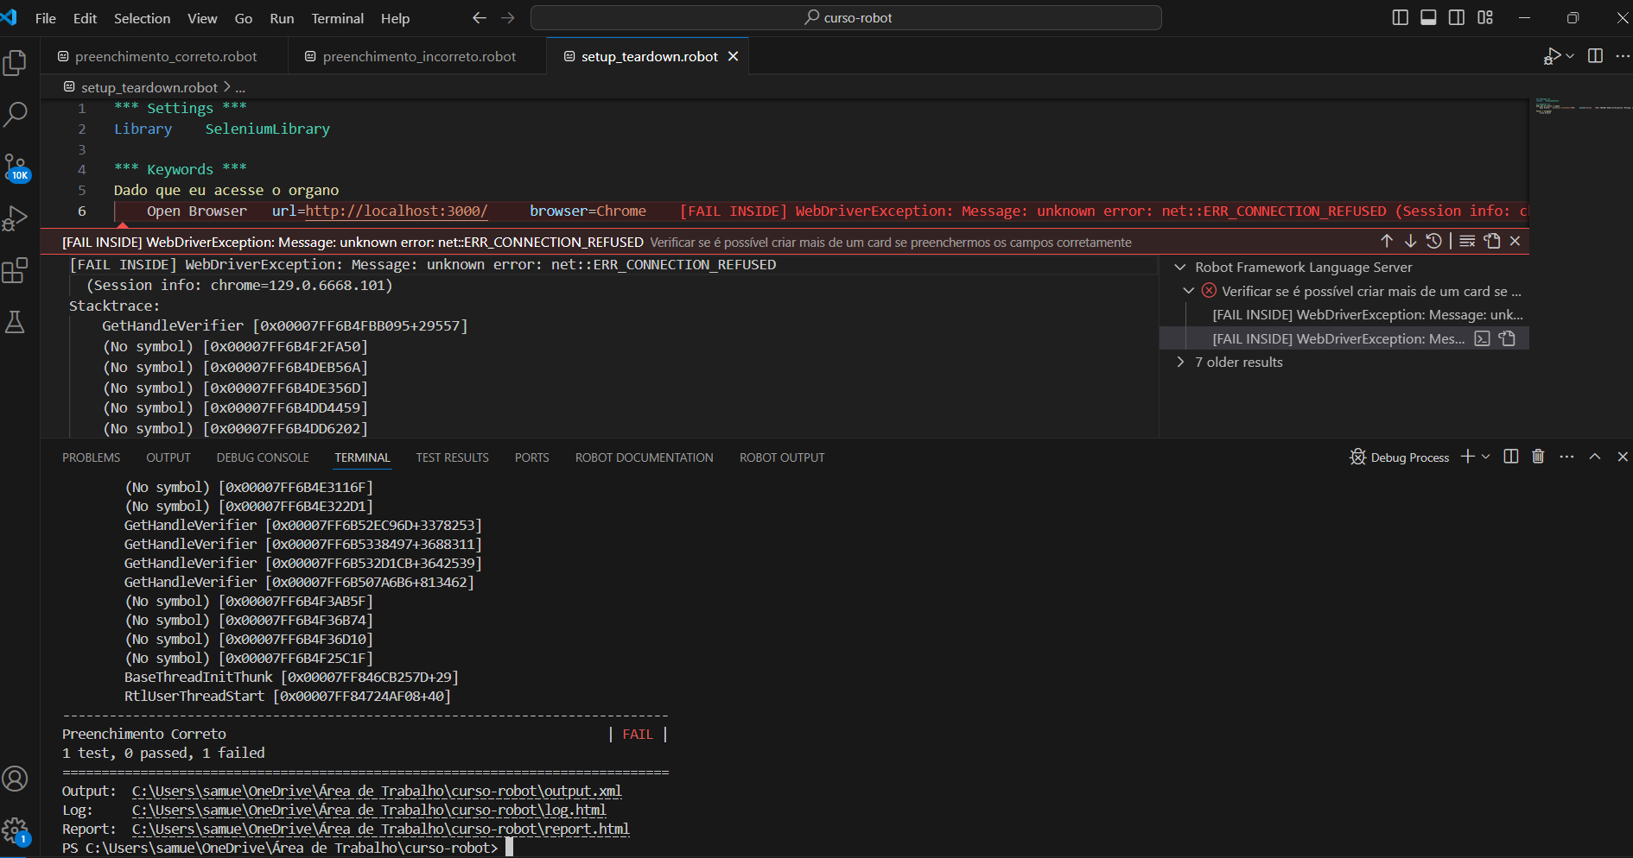
Task: Click the curso-robot command center search box
Action: pyautogui.click(x=846, y=17)
